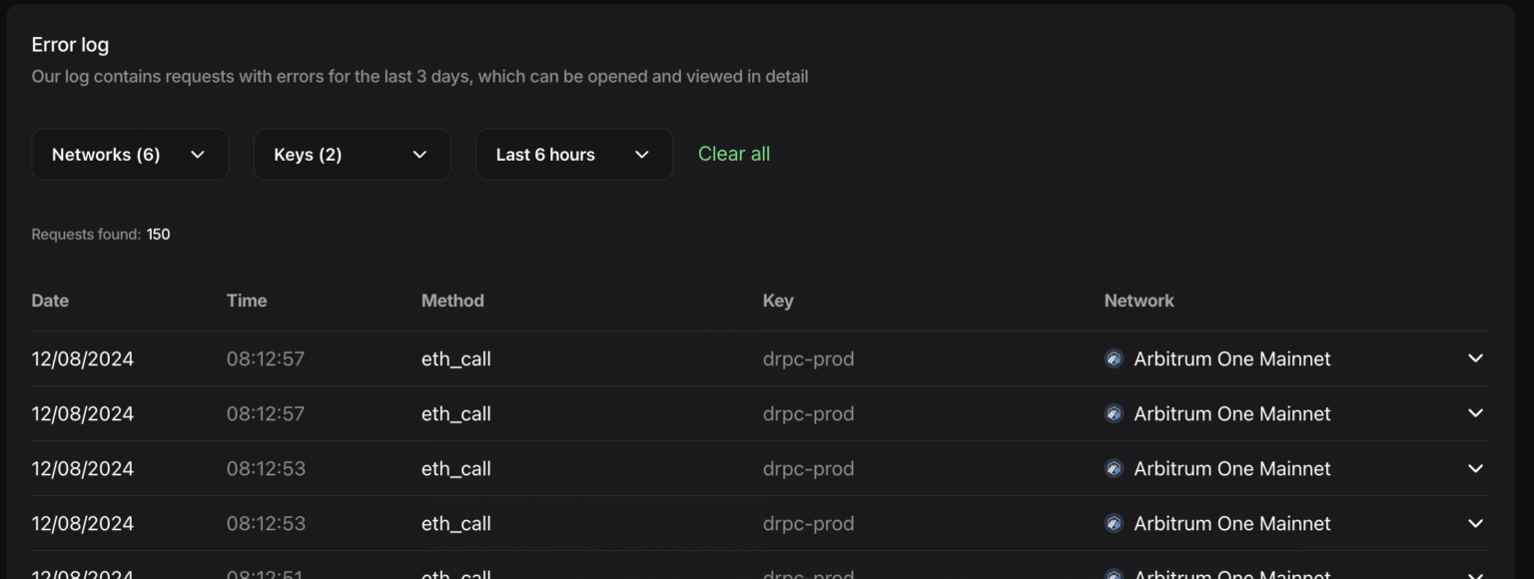Click the Arbitrum icon on the fourth row
The image size is (1534, 579).
click(1113, 523)
